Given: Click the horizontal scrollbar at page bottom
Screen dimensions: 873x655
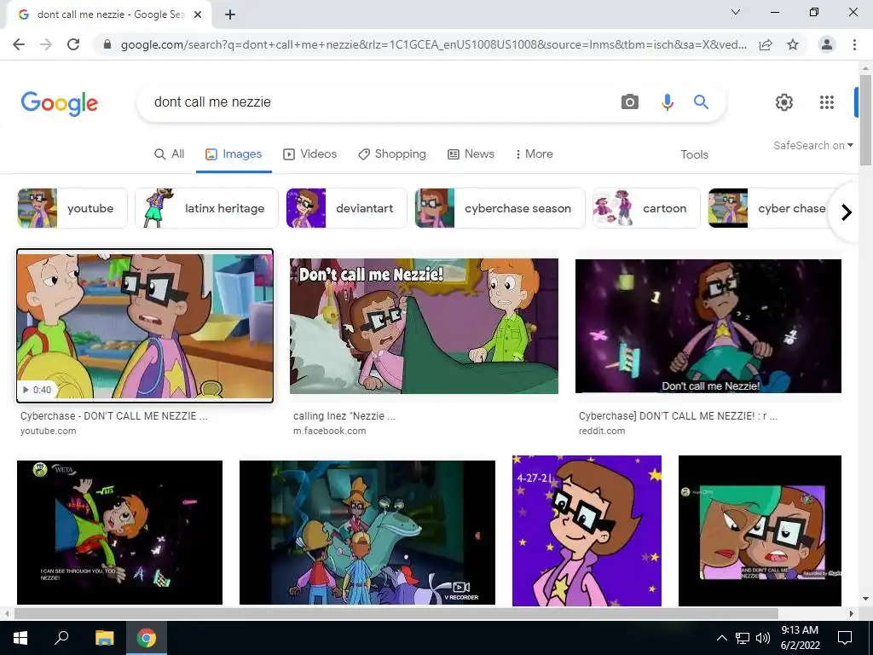Looking at the screenshot, I should tap(396, 614).
